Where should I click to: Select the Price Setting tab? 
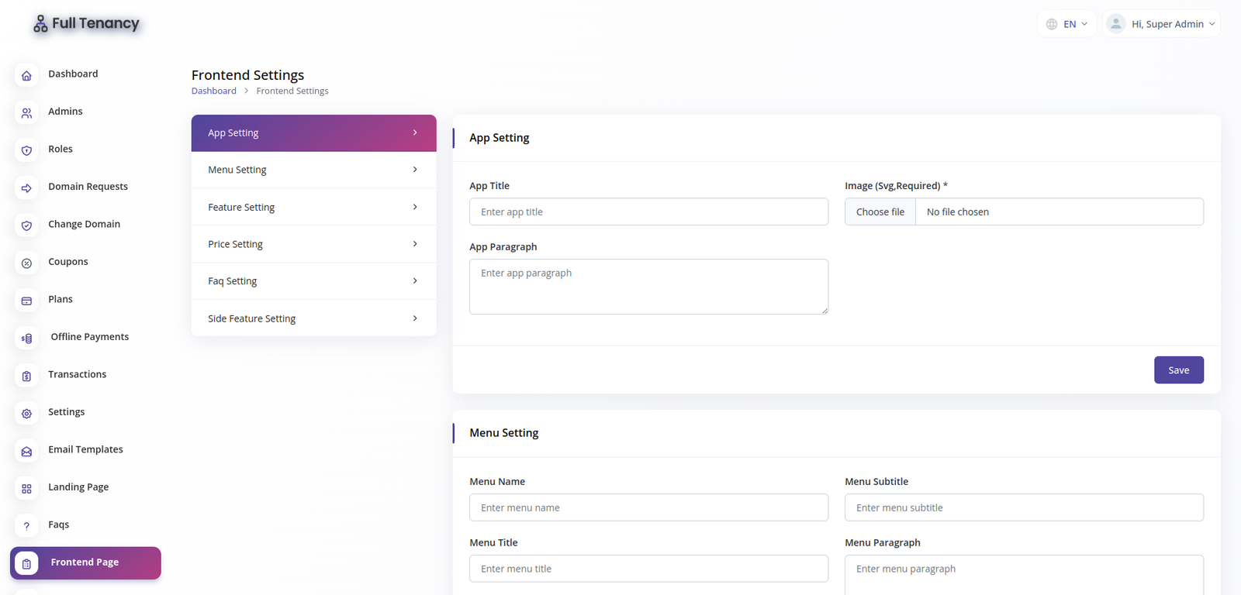313,244
